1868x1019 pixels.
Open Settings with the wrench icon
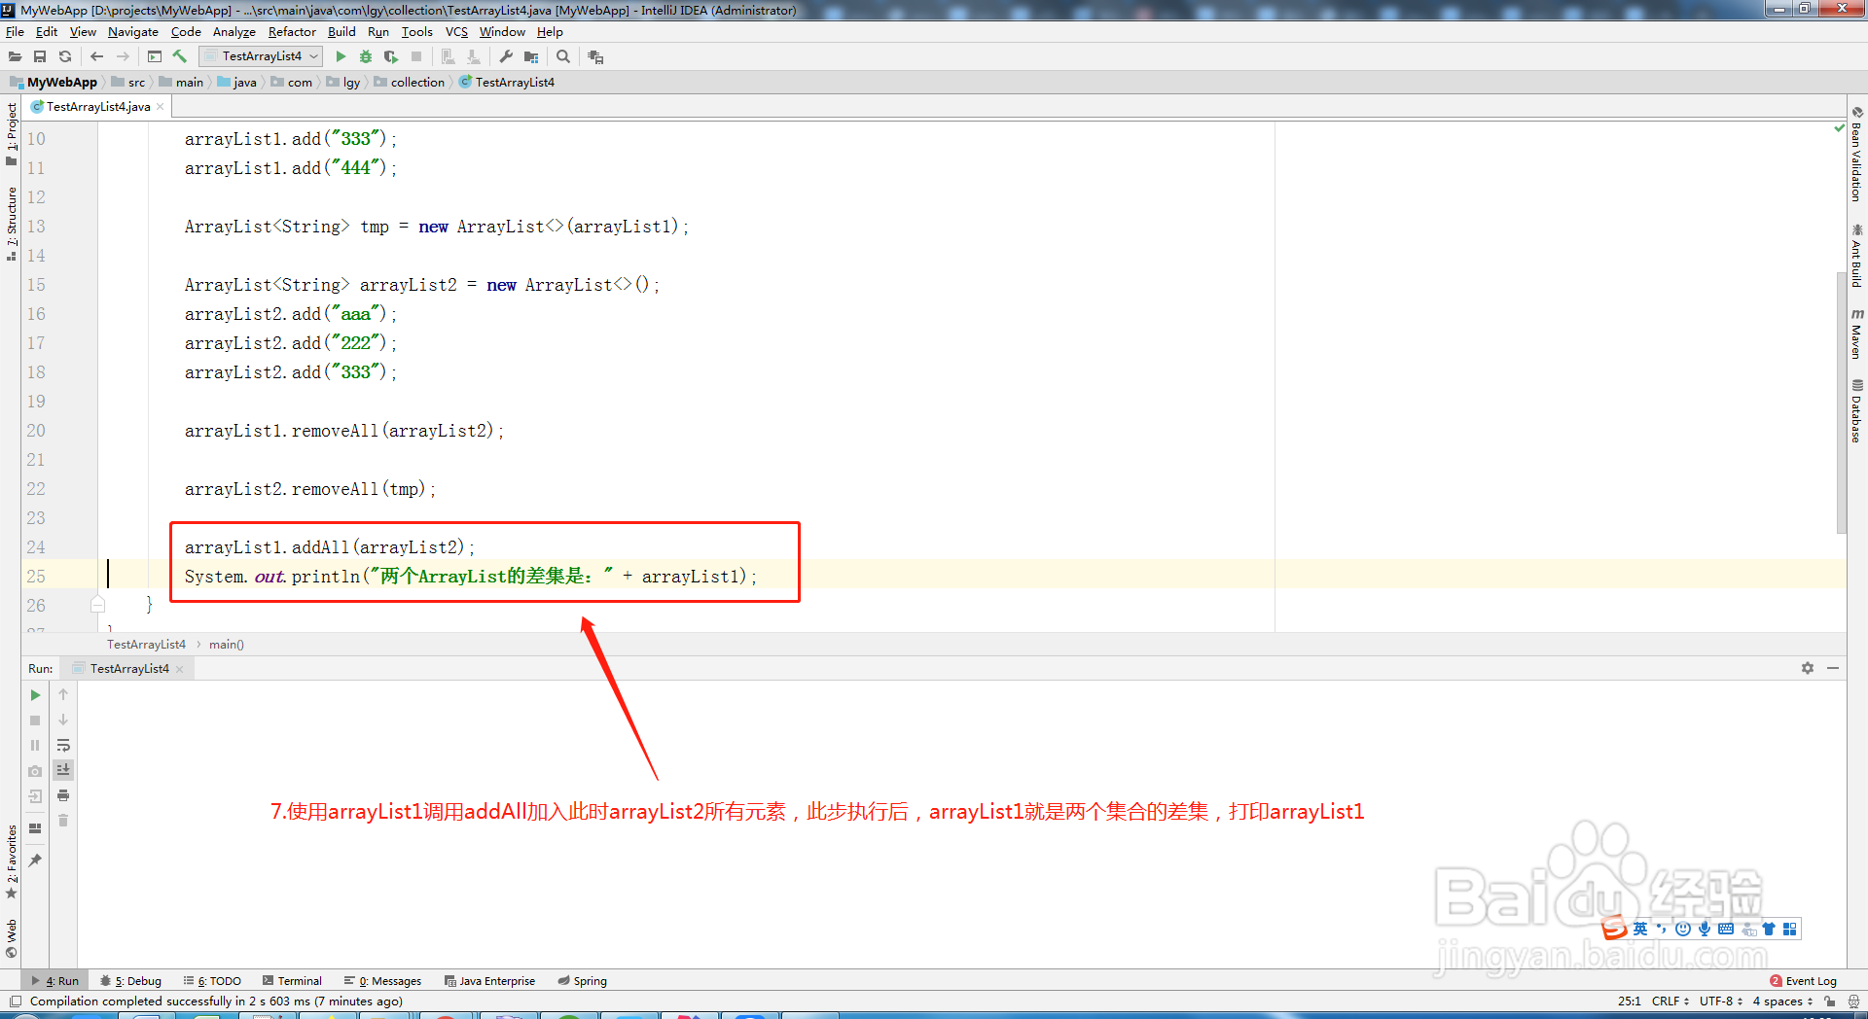coord(506,56)
